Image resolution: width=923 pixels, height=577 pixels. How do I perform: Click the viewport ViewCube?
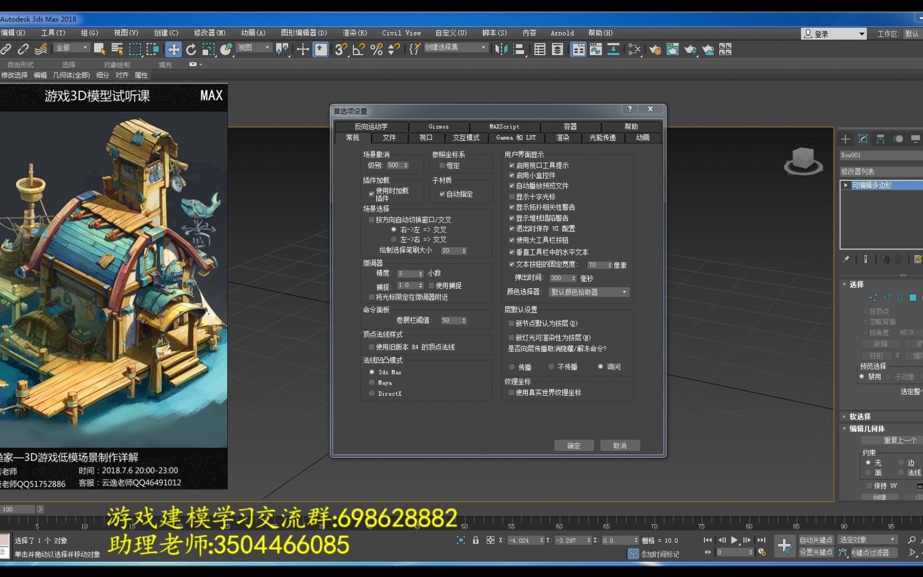[803, 161]
